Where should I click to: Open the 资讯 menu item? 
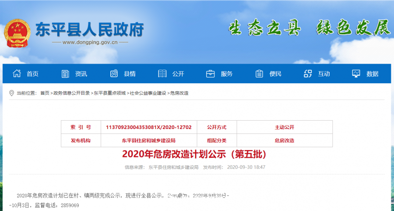(x=81, y=74)
